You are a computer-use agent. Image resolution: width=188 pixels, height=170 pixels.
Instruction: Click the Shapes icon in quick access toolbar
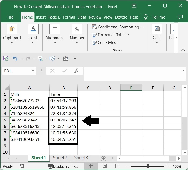[53, 58]
